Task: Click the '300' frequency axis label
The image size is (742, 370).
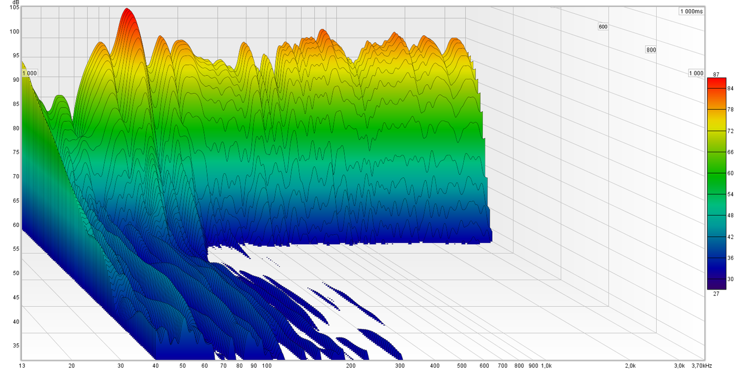Action: click(x=399, y=365)
